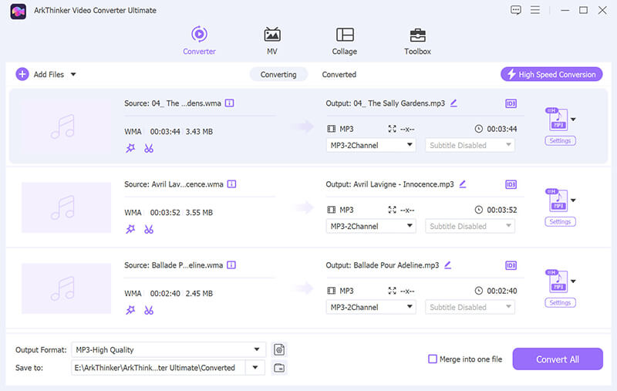Viewport: 617px width, 391px height.
Task: Click source name Avril Lav...cence.wma
Action: point(187,184)
